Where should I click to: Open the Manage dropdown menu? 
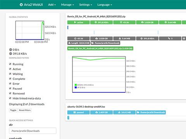coord(67,5)
